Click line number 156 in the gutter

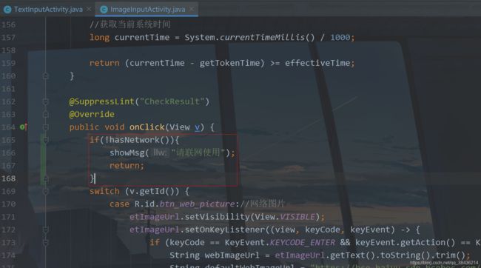9,24
